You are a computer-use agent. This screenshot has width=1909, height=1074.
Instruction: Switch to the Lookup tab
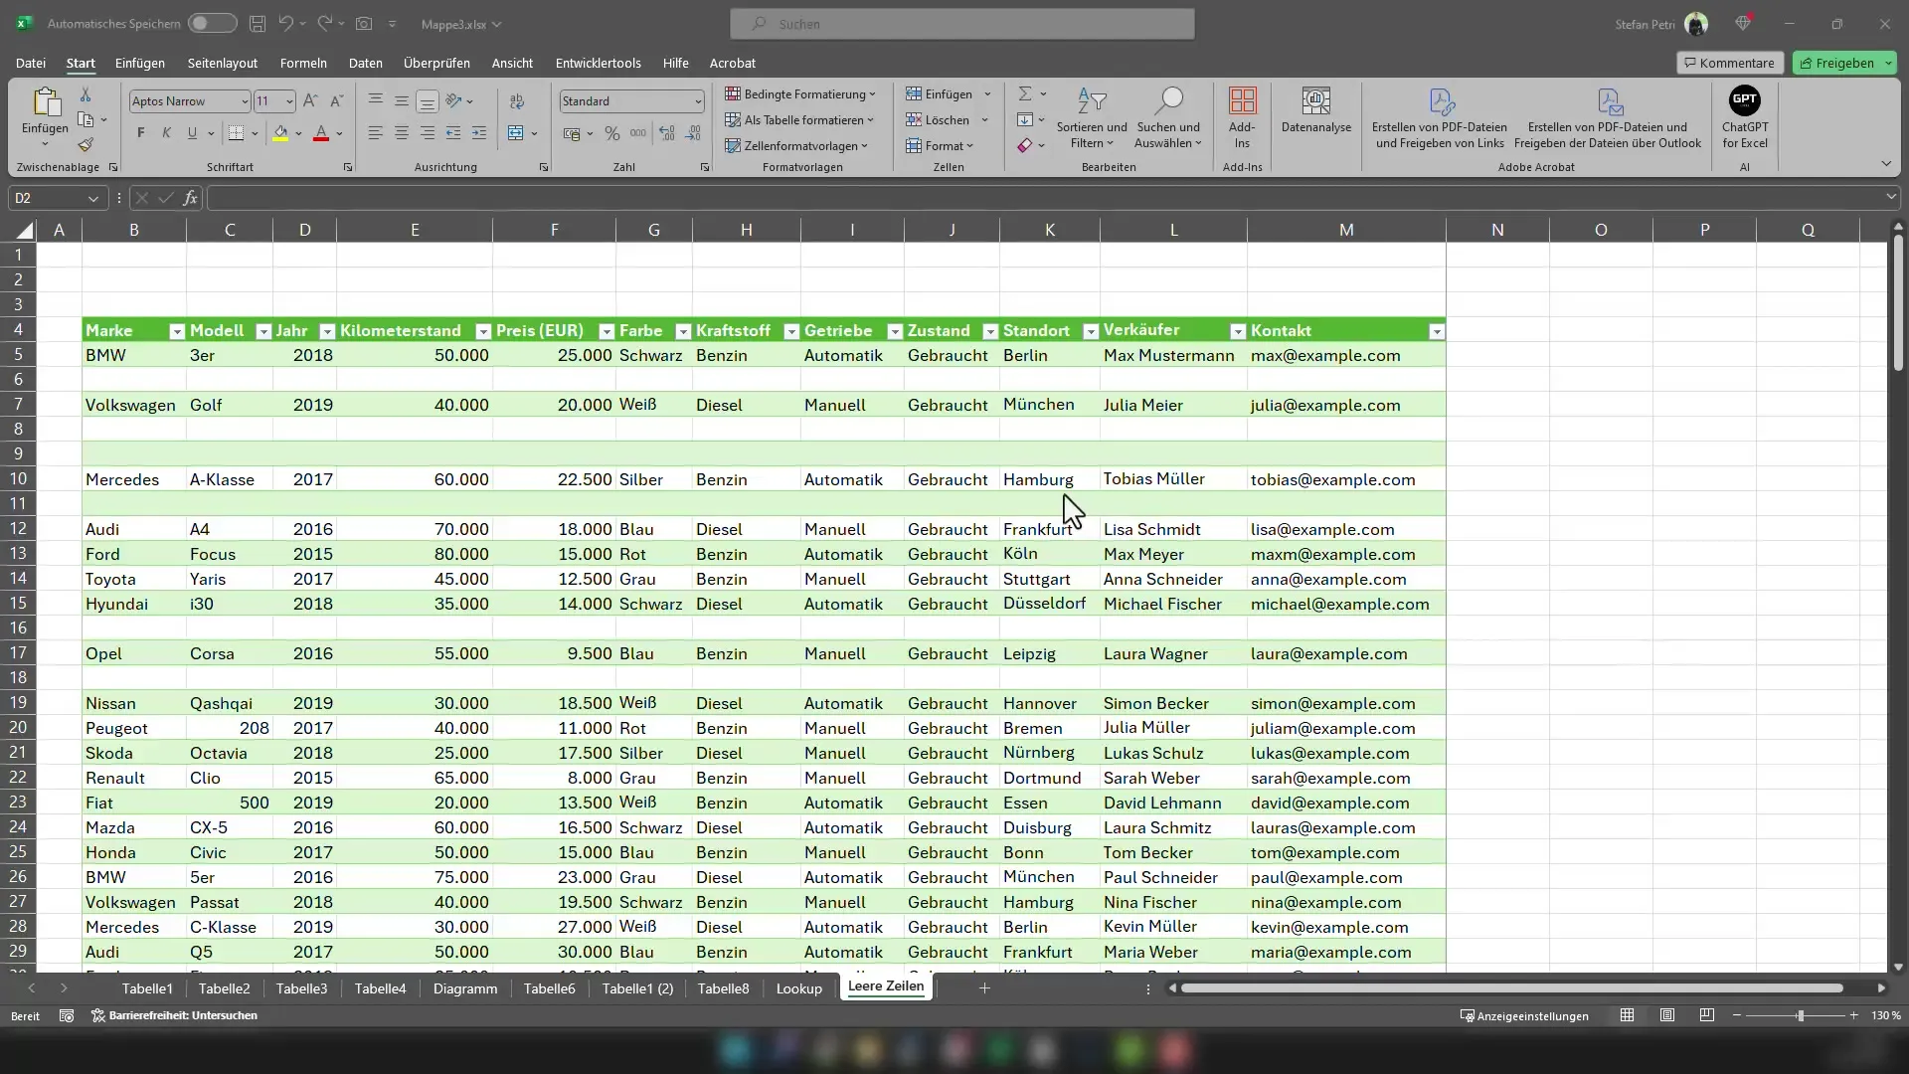(x=798, y=987)
